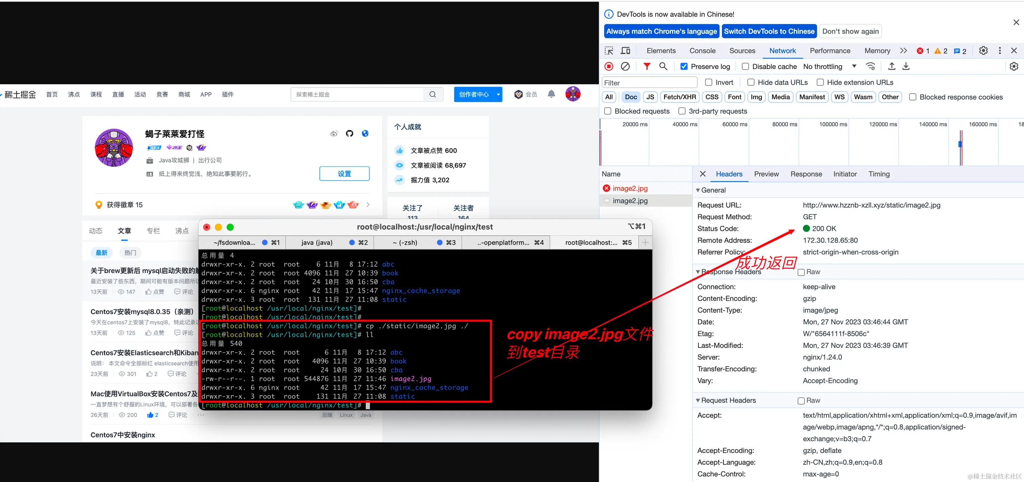Select the java (java) terminal tab

(330, 242)
